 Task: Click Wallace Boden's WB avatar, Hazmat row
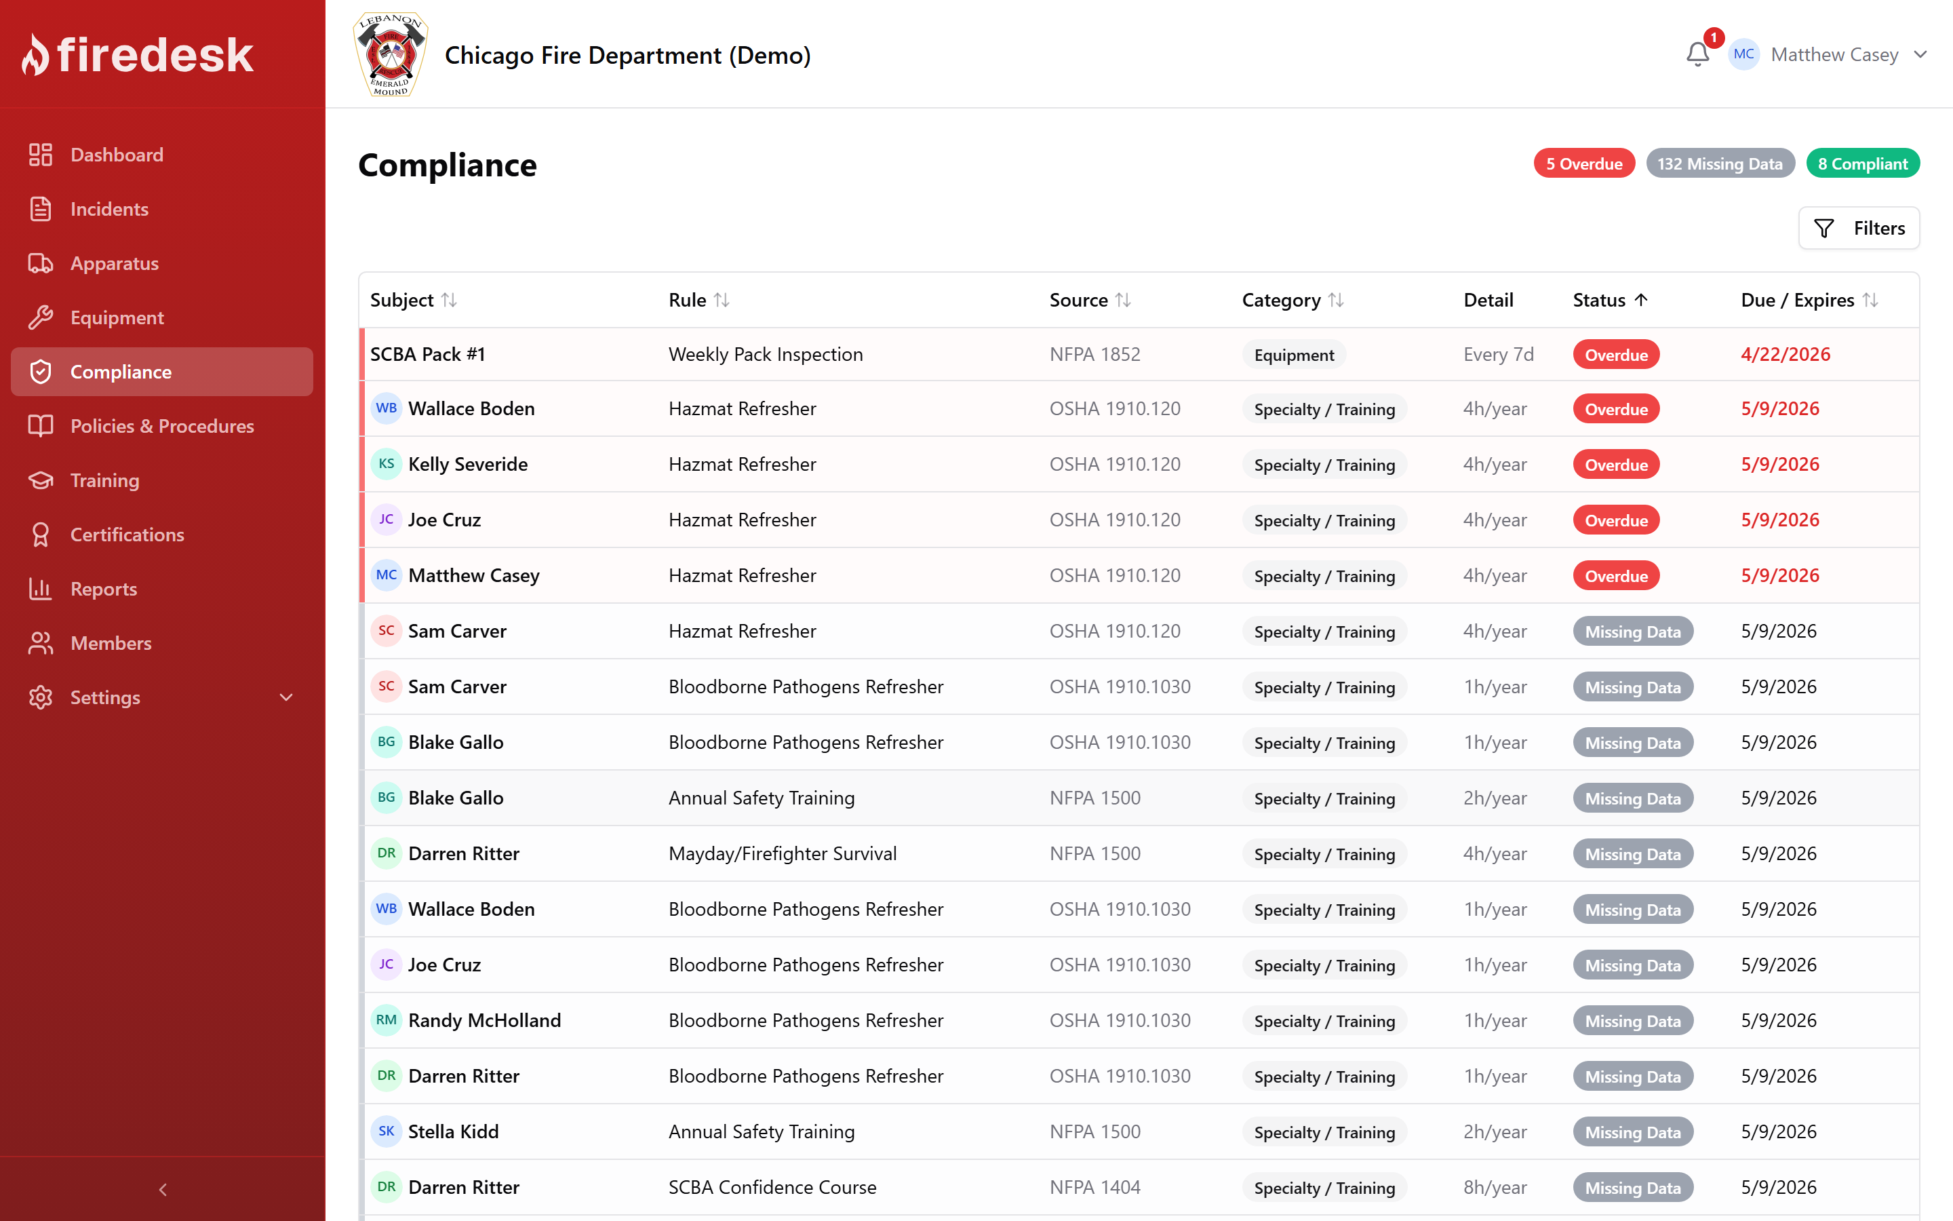pos(387,408)
